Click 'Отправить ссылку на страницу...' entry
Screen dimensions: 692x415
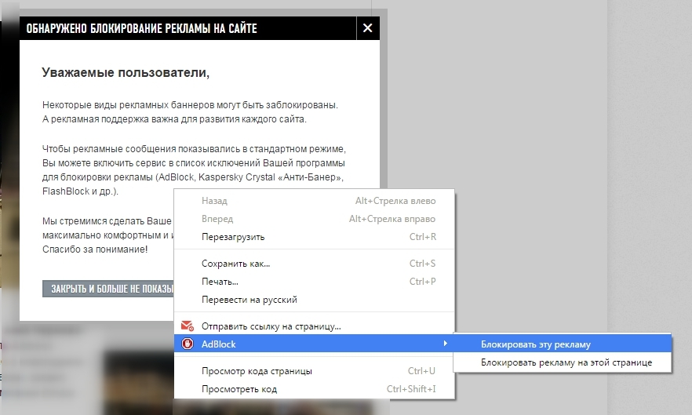coord(271,326)
